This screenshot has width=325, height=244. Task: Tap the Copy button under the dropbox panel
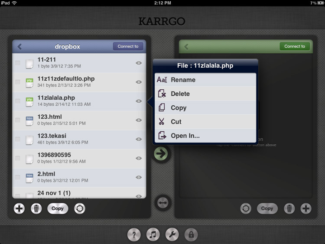click(x=58, y=208)
